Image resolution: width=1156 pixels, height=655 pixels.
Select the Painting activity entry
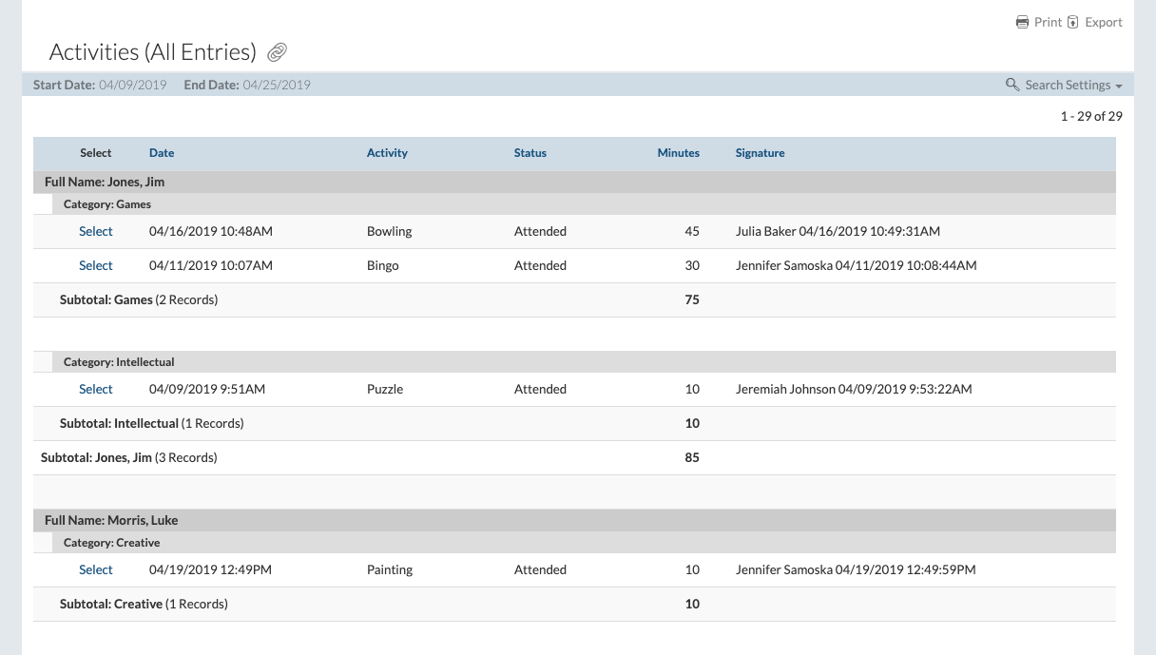click(x=95, y=570)
